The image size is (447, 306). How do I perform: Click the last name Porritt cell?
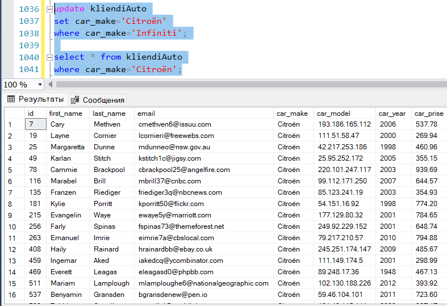112,204
